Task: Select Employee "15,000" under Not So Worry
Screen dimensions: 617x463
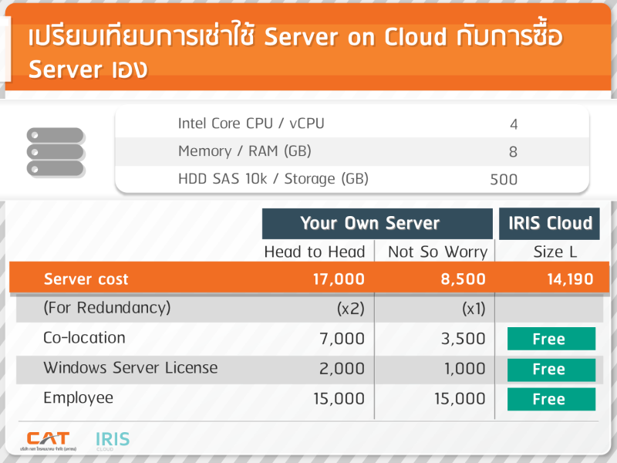Action: point(460,399)
